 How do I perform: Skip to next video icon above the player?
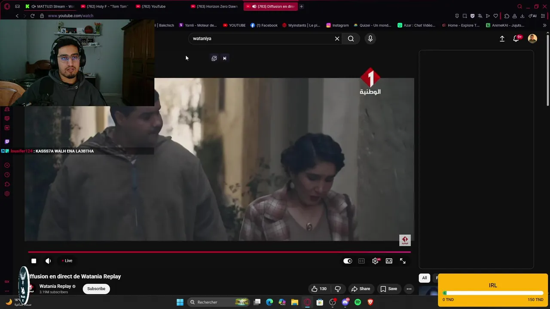(x=224, y=58)
